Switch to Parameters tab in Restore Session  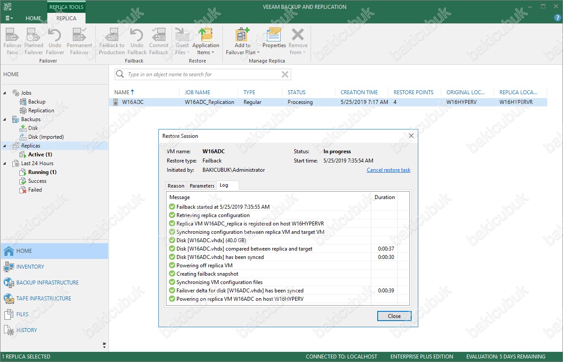[x=202, y=186]
